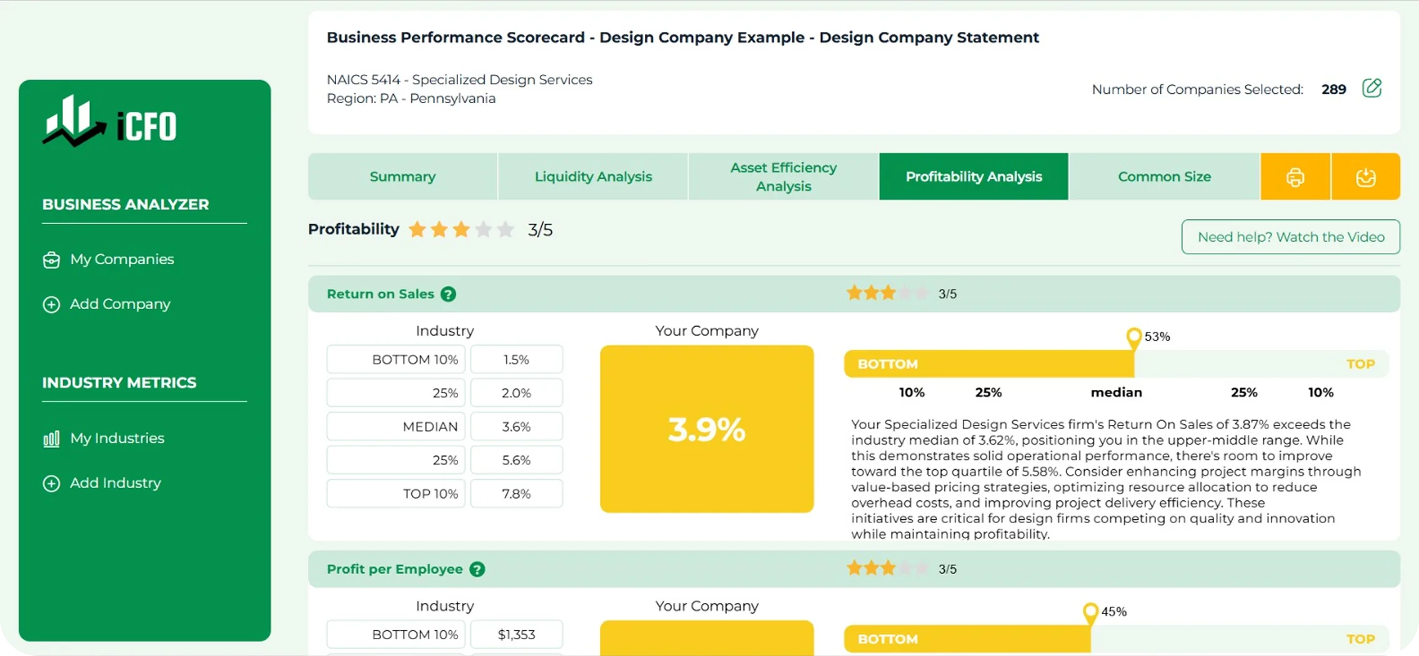The height and width of the screenshot is (656, 1419).
Task: Click the Return on Sales analysis paragraph
Action: coord(1106,479)
